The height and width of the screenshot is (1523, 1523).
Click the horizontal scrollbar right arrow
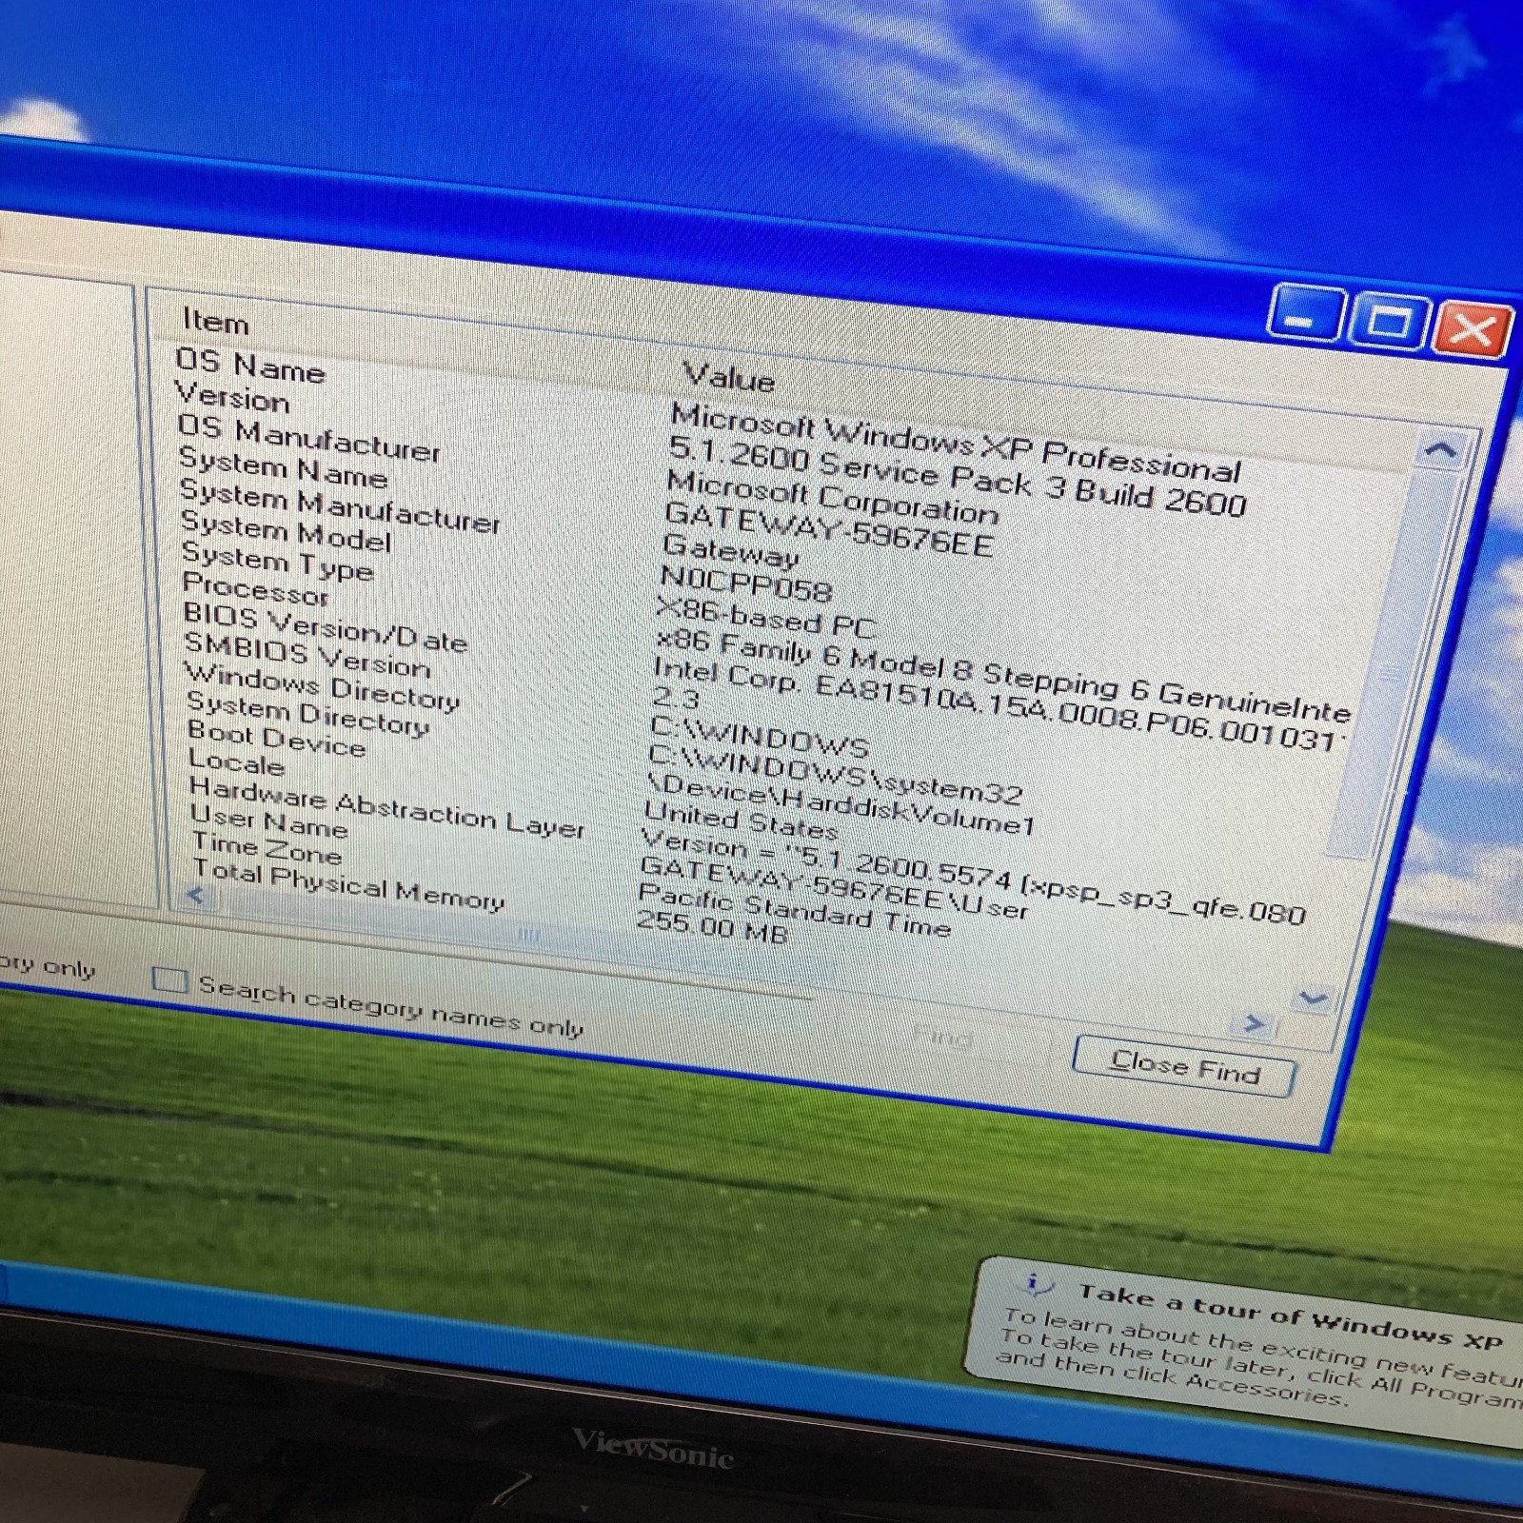pos(1254,1023)
